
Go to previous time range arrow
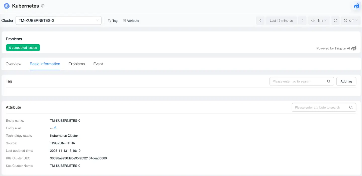pos(260,21)
